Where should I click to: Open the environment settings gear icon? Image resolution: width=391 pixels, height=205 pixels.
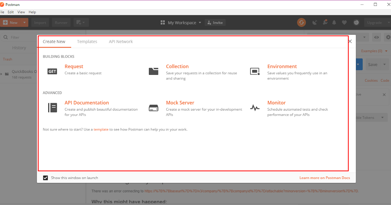[x=388, y=37]
